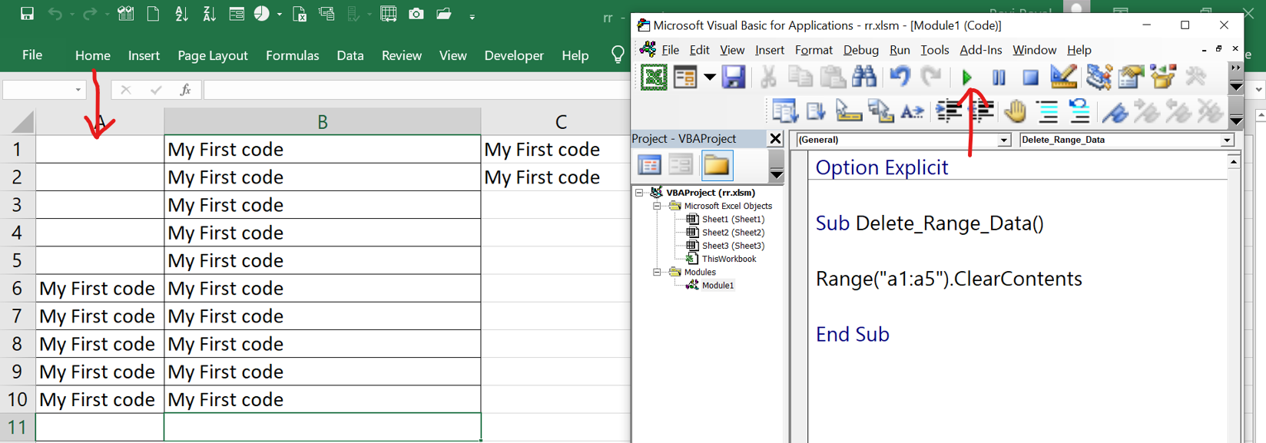Click the Excel Sort A to Z icon
This screenshot has width=1266, height=443.
181,14
